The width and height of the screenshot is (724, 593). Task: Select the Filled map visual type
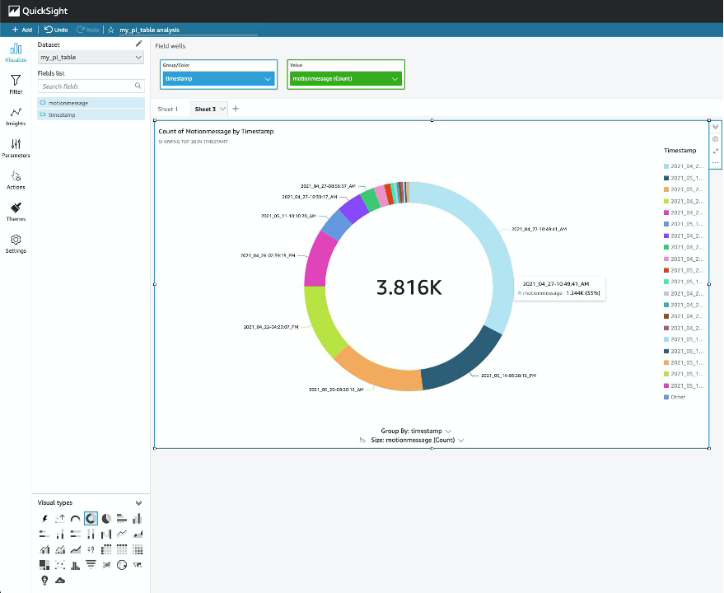[x=137, y=565]
